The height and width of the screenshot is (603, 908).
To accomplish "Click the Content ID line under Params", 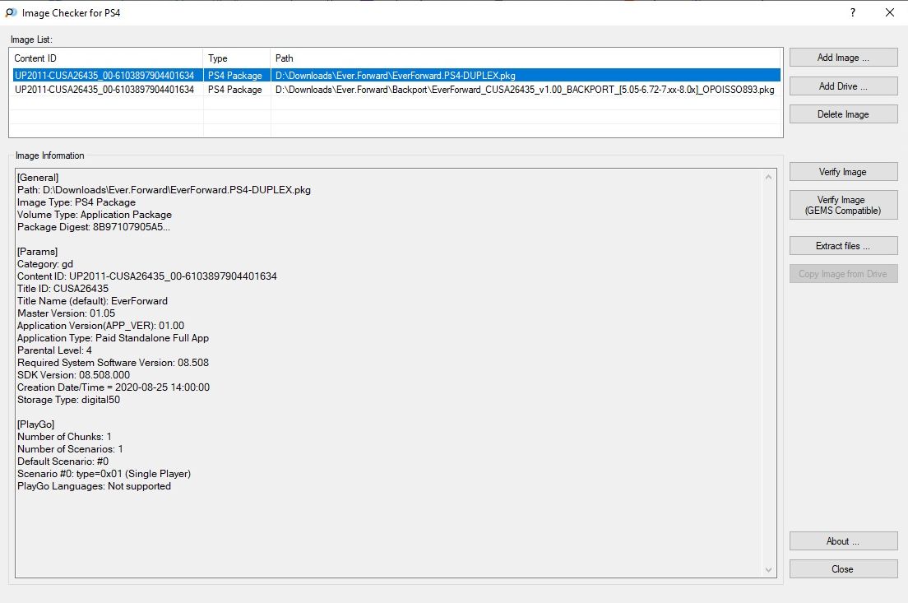I will click(147, 276).
